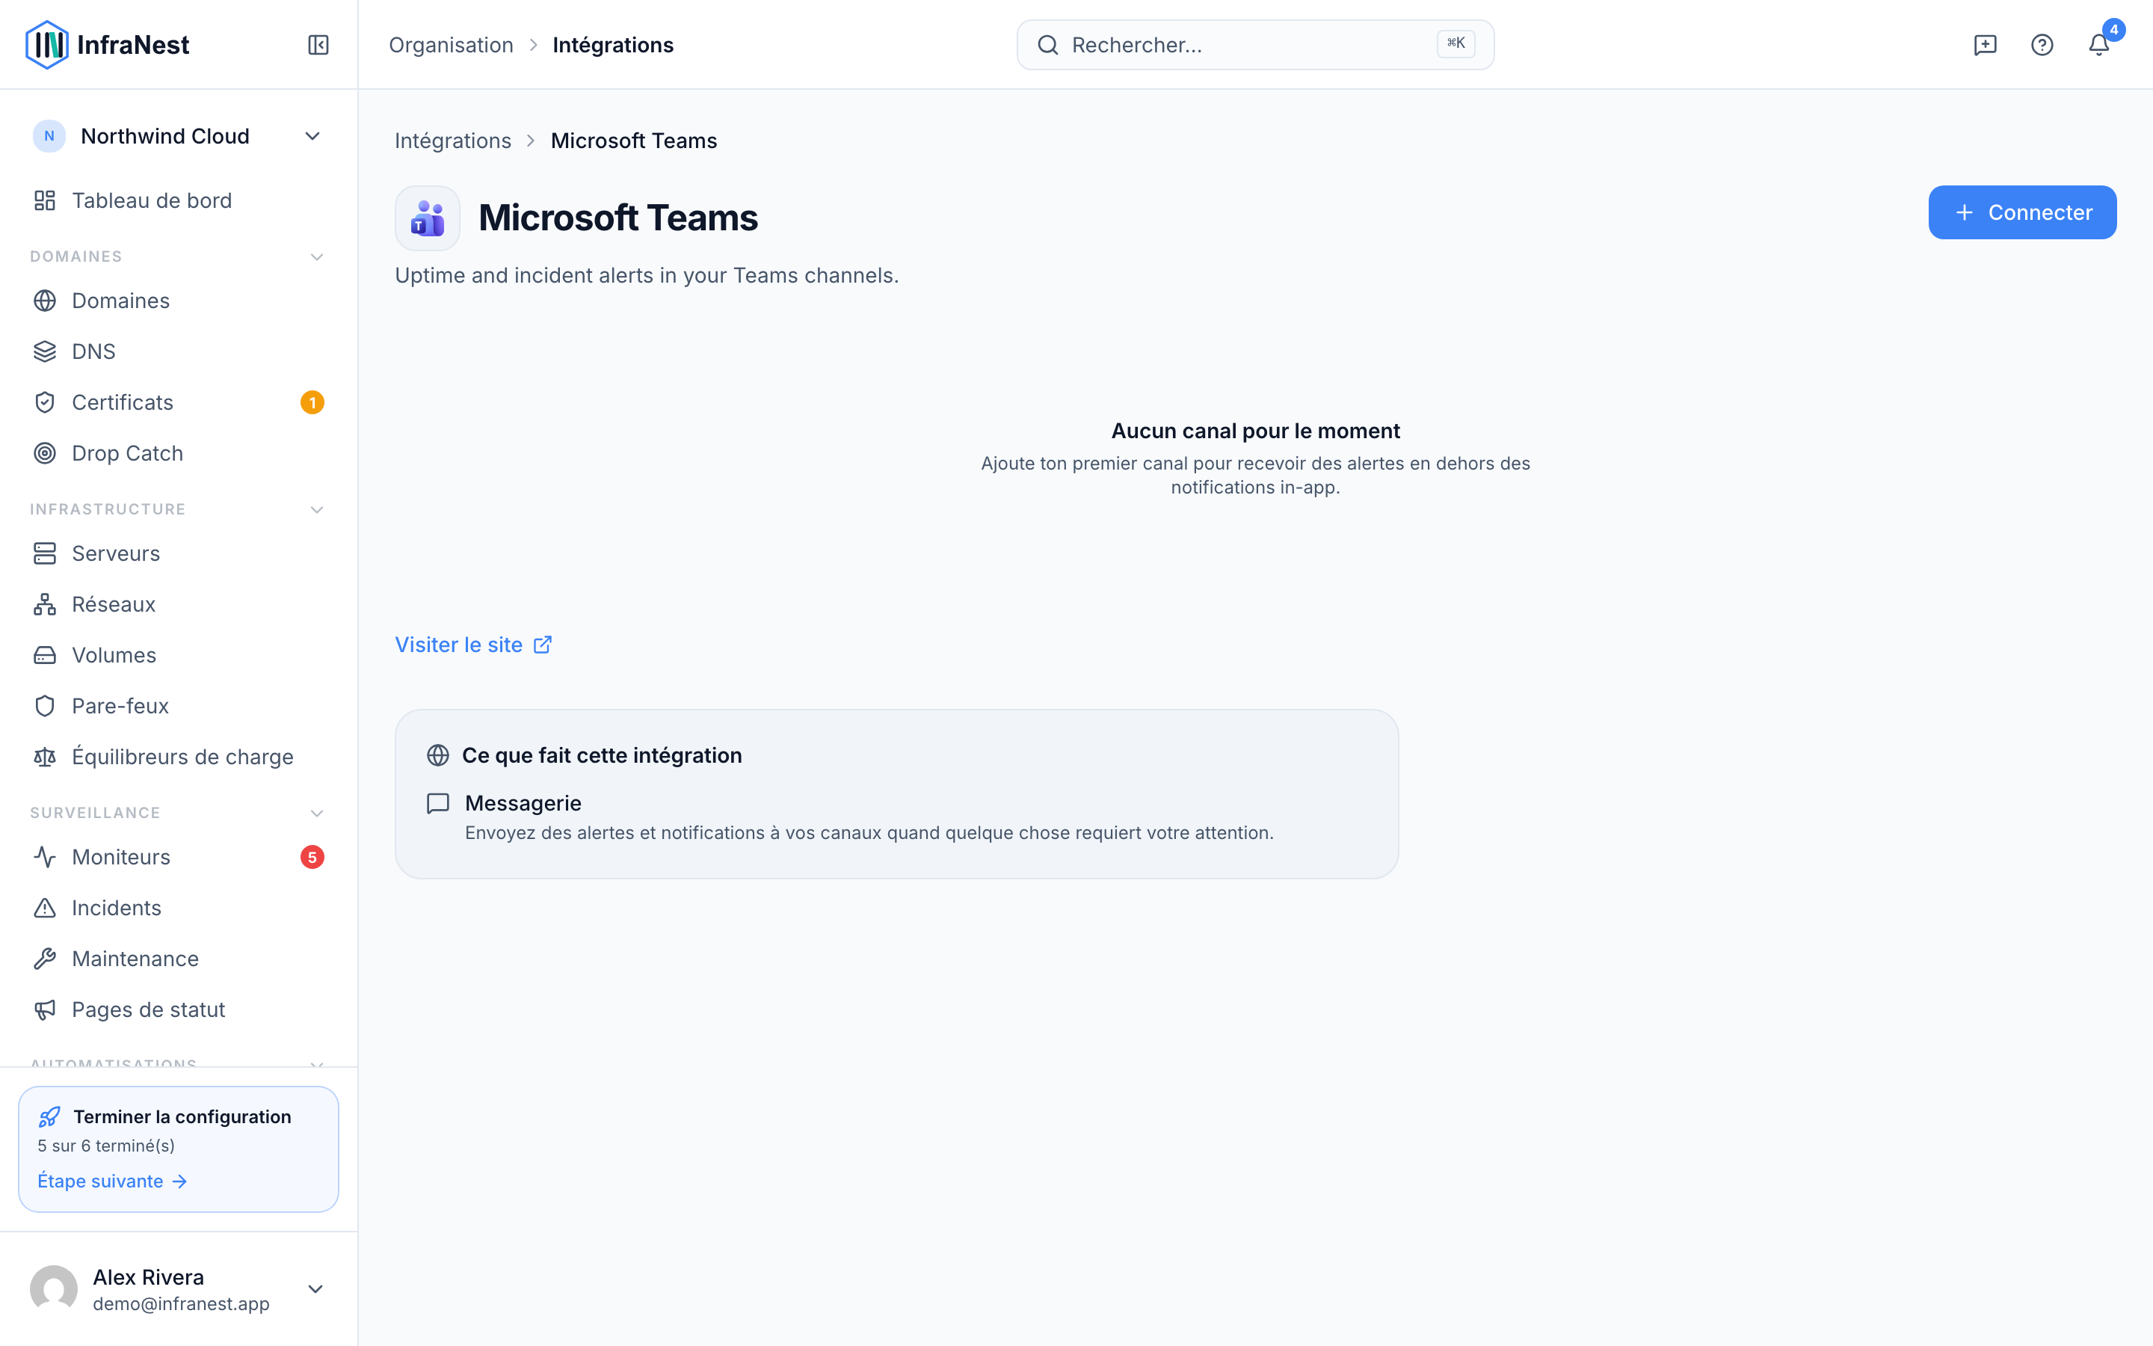This screenshot has width=2153, height=1346.
Task: Click the Pare-feux shield icon
Action: [x=45, y=706]
